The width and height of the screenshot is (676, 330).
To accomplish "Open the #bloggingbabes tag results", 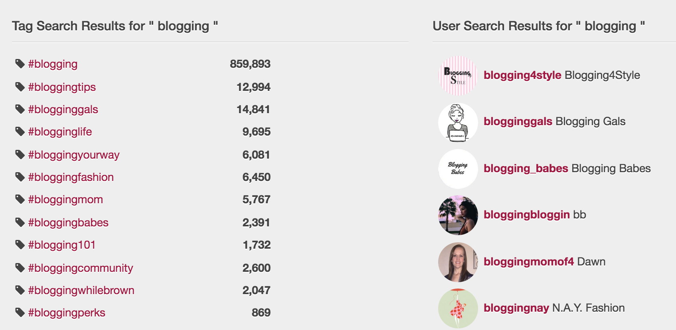I will (68, 223).
